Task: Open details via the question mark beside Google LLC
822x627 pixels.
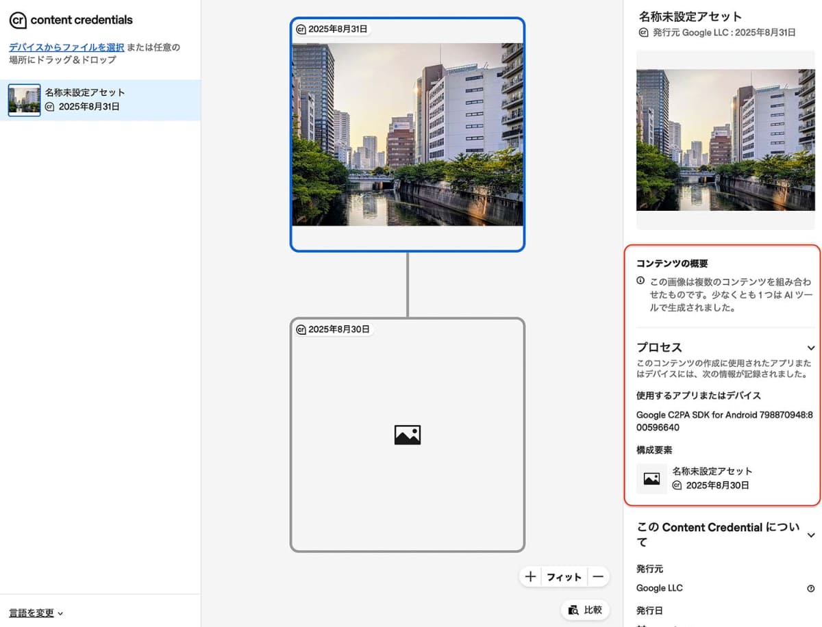Action: (810, 588)
